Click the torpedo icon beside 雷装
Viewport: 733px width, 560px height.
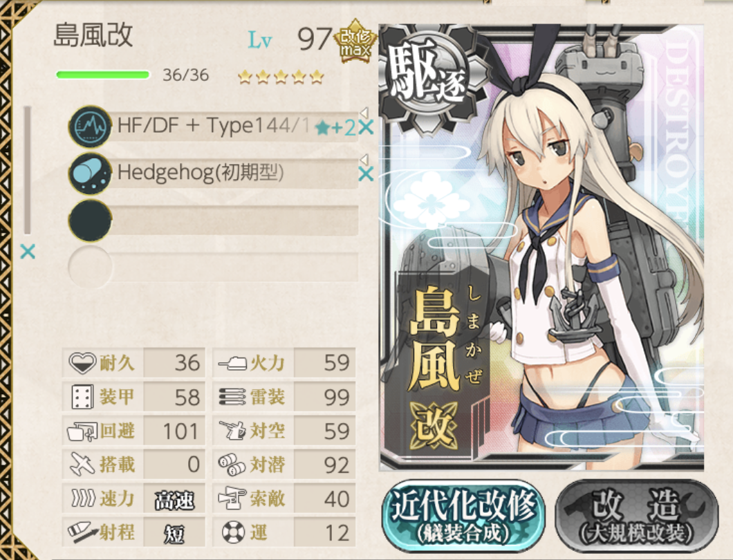coord(232,397)
